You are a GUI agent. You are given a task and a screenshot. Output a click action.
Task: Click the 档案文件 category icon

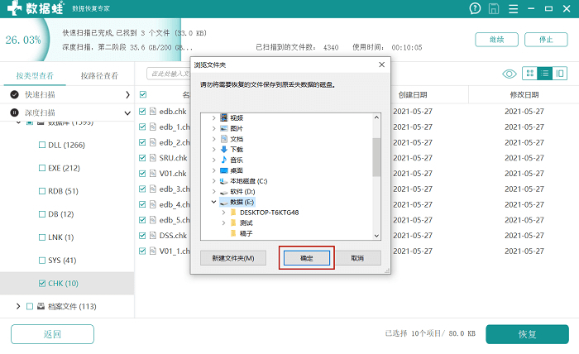coord(41,306)
